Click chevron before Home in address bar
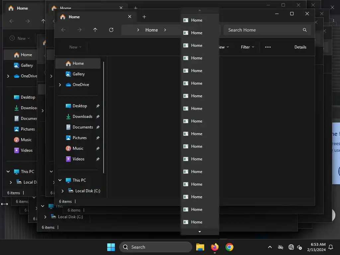This screenshot has width=340, height=255. [x=138, y=30]
